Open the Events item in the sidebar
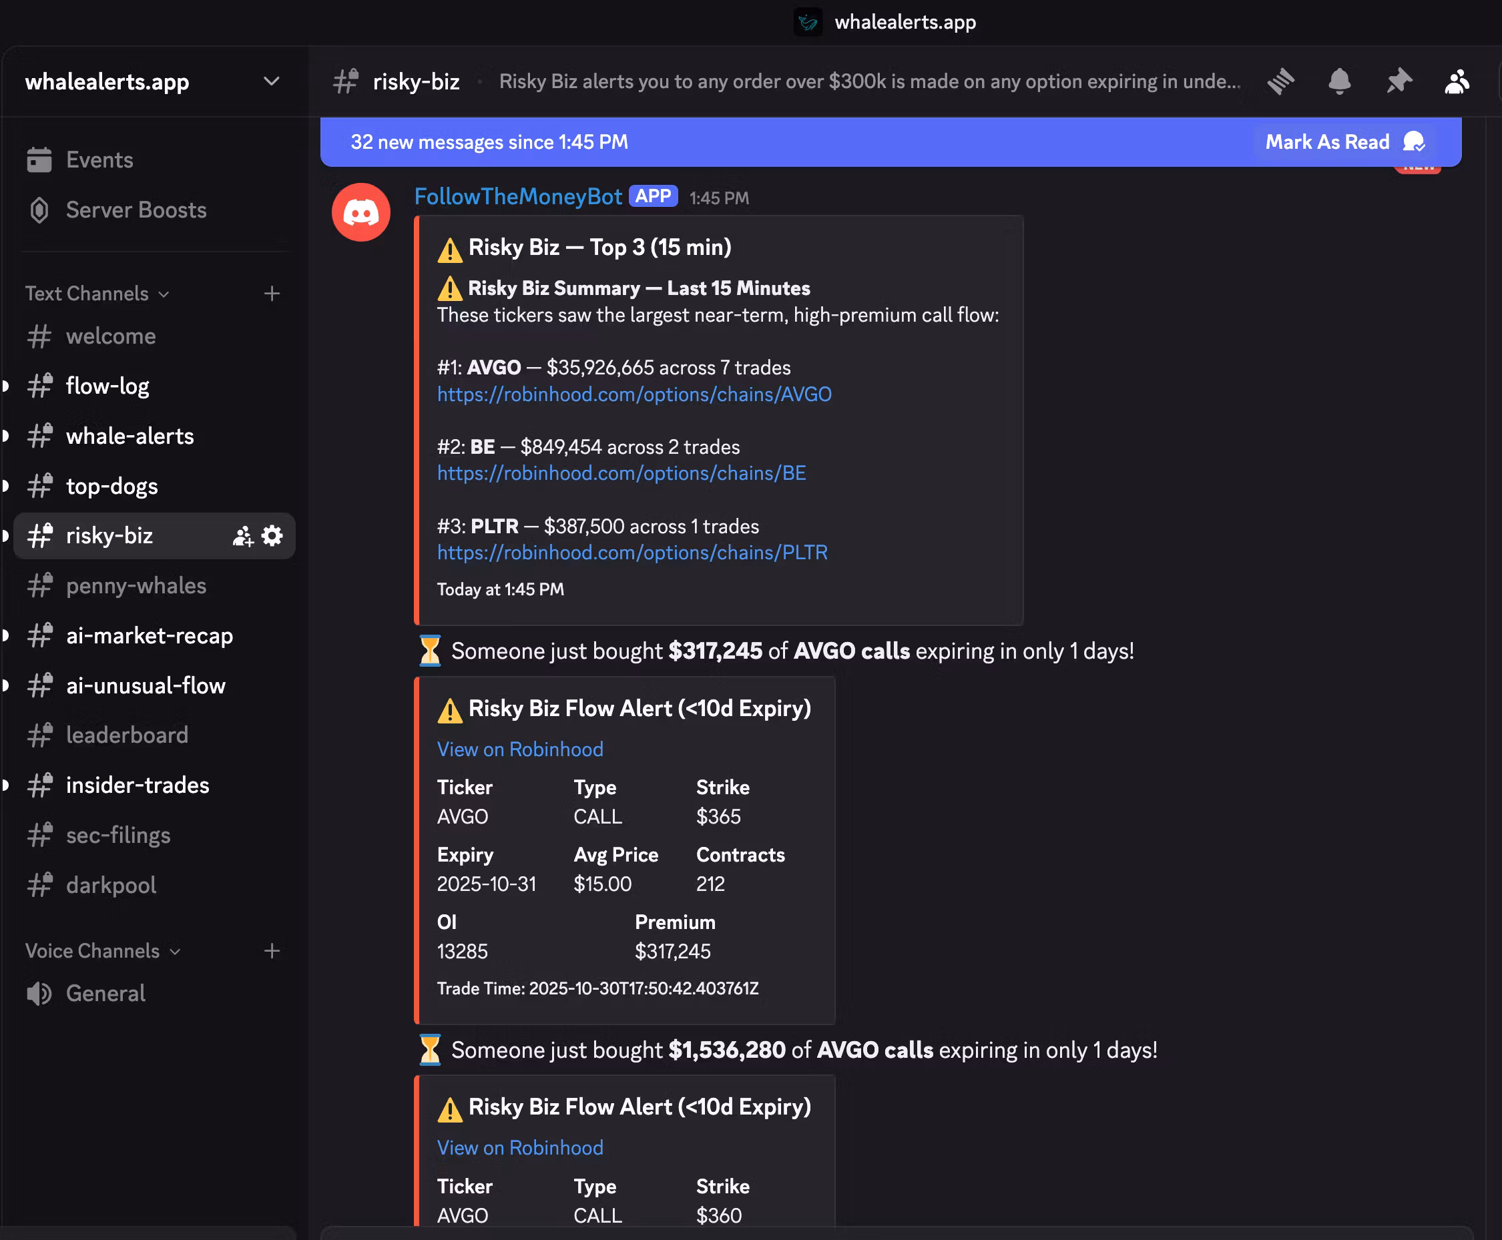 point(99,160)
